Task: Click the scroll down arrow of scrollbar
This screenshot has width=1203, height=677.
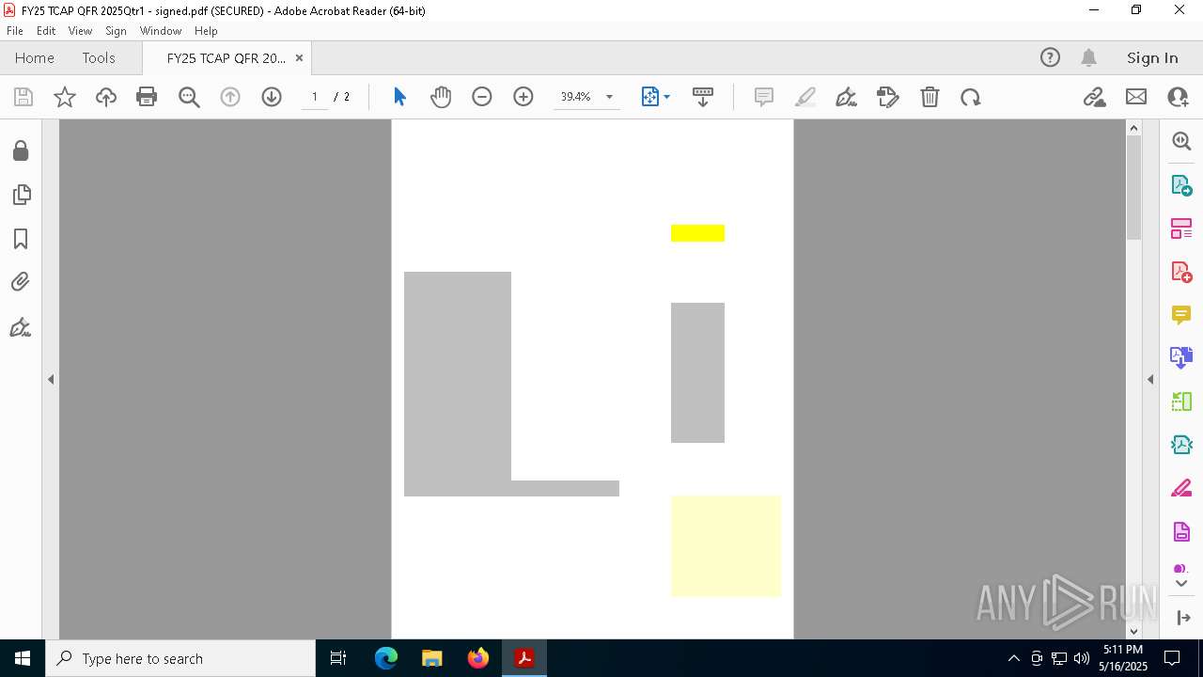Action: click(1133, 631)
